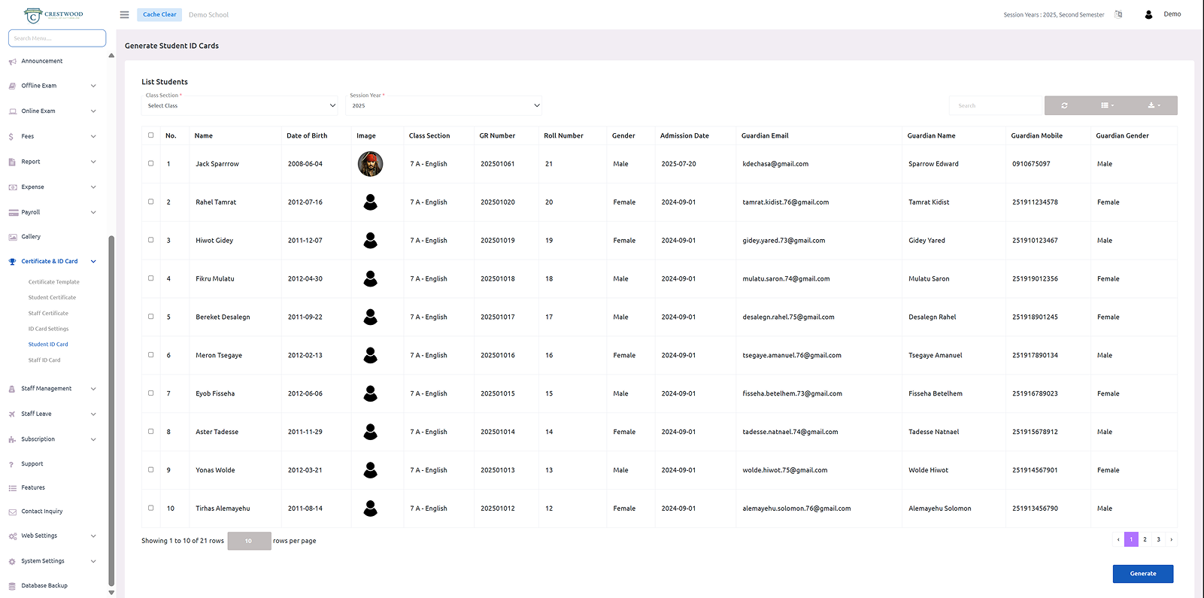Click in the table Search field
1204x598 pixels.
click(x=995, y=105)
